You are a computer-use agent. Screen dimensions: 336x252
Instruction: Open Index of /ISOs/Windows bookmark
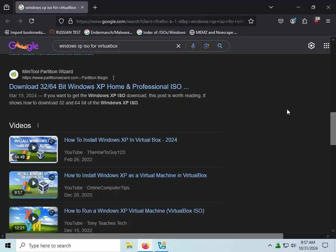click(x=161, y=32)
